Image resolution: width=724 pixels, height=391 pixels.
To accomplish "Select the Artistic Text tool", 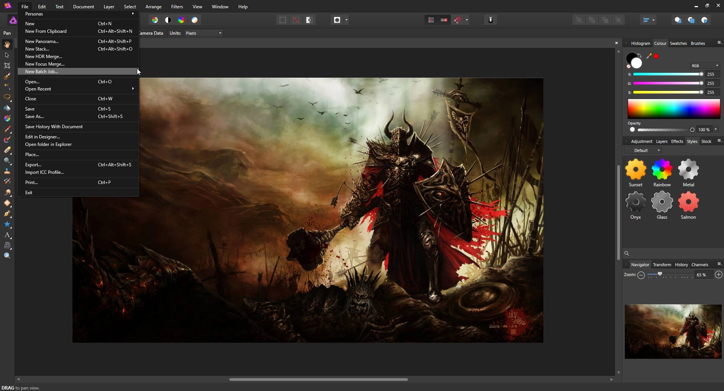I will [7, 235].
